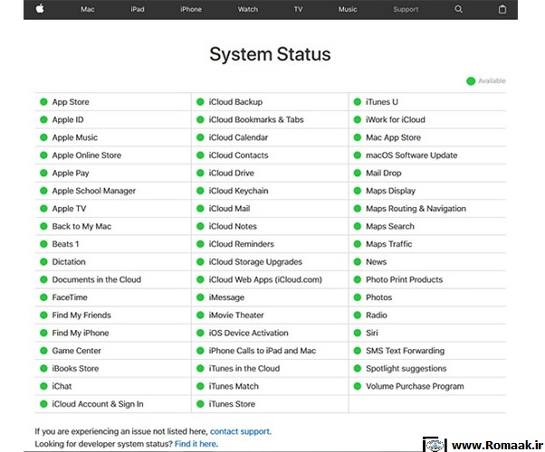
Task: Select Documents in the Cloud entry
Action: [x=97, y=279]
